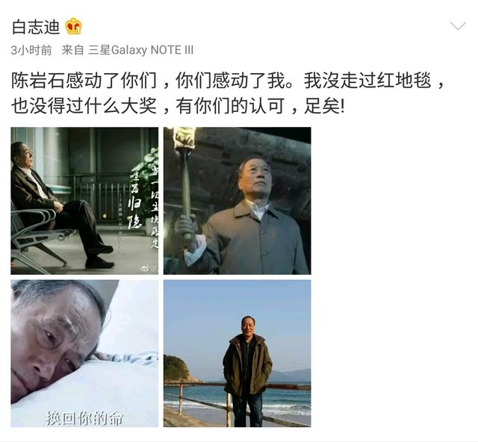Click the 三星Galaxy NOTE III source link
Viewport: 478px width, 442px height.
pyautogui.click(x=141, y=50)
